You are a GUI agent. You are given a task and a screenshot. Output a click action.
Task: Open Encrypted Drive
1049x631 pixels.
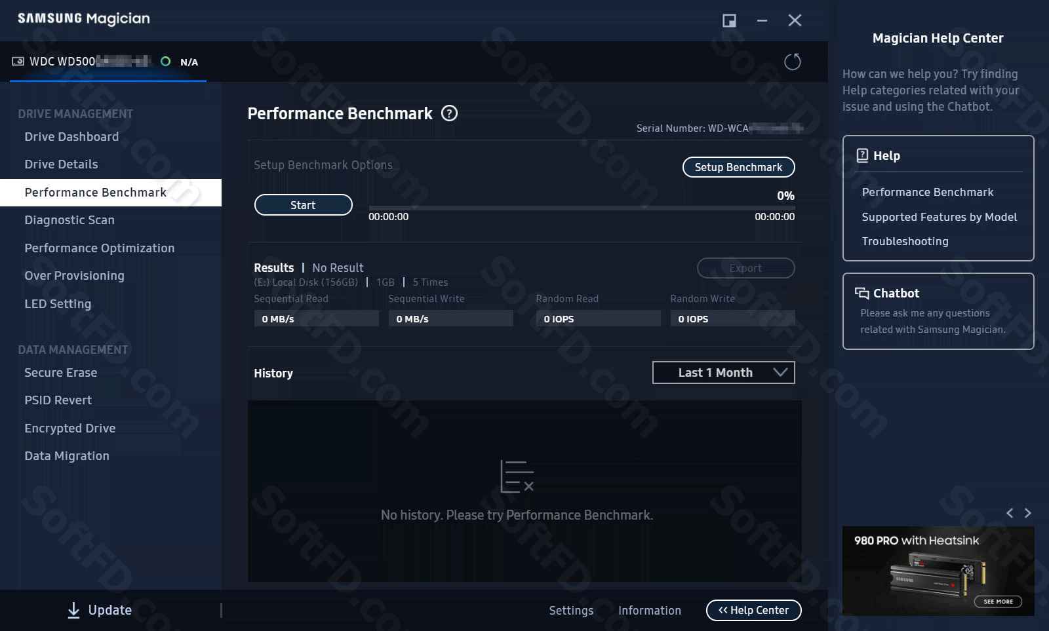pyautogui.click(x=69, y=429)
